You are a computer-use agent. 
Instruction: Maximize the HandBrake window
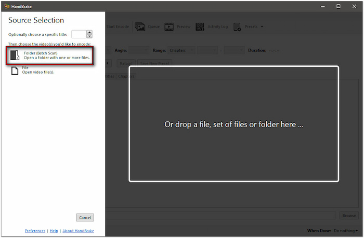(x=339, y=6)
